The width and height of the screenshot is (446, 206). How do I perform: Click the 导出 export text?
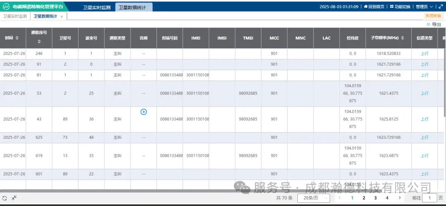coord(437,24)
